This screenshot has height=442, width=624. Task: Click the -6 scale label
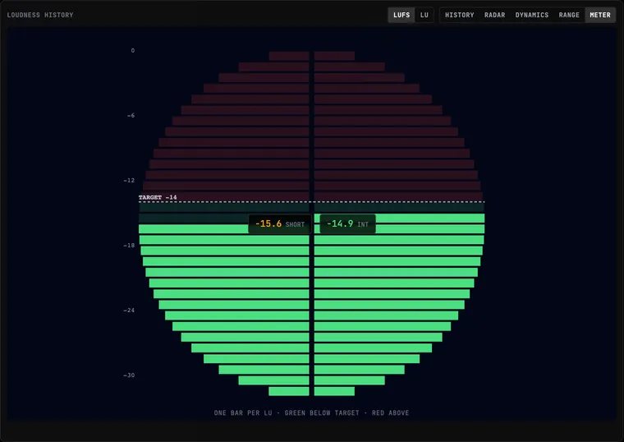(131, 116)
